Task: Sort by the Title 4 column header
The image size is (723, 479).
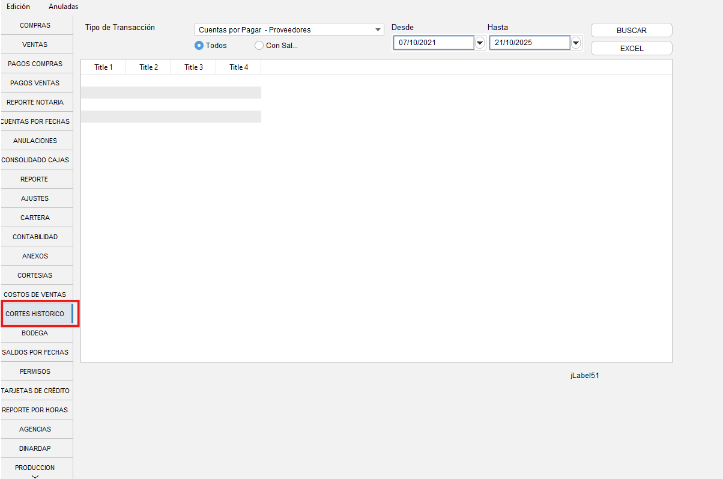Action: (238, 67)
